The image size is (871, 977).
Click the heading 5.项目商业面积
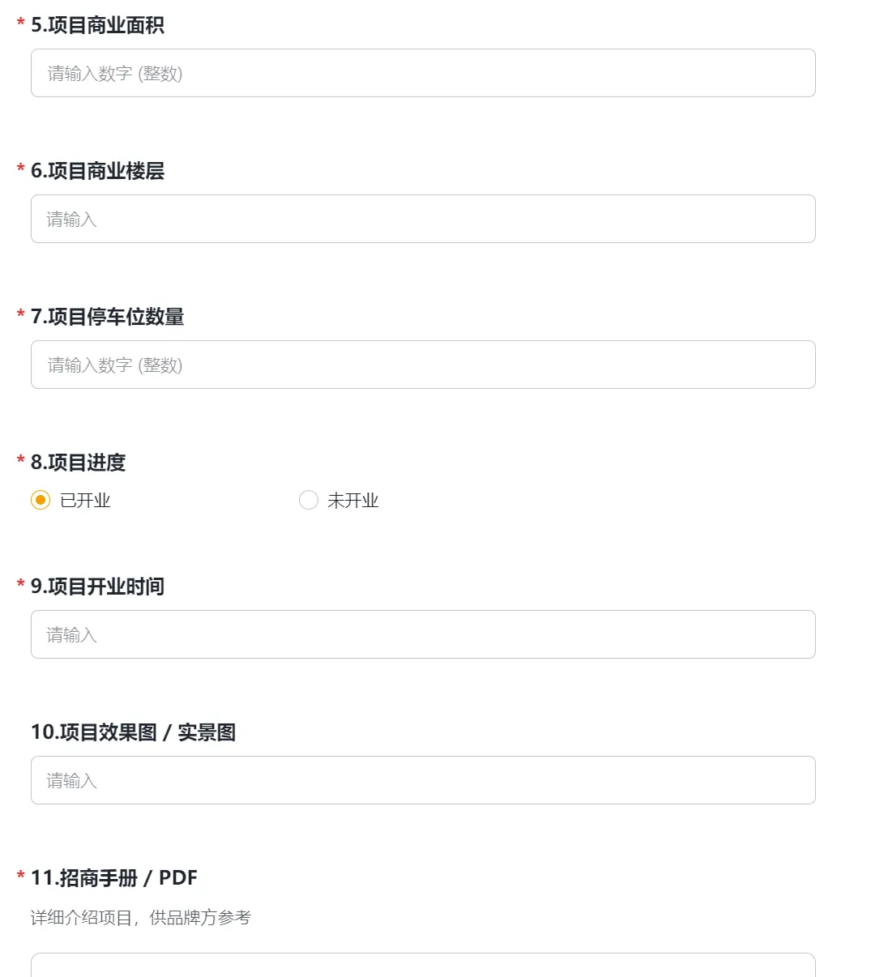(x=97, y=25)
